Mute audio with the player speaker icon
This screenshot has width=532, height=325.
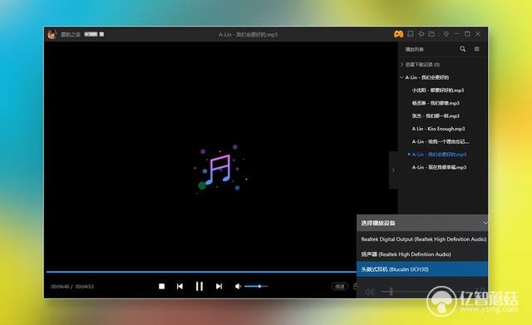pos(238,286)
